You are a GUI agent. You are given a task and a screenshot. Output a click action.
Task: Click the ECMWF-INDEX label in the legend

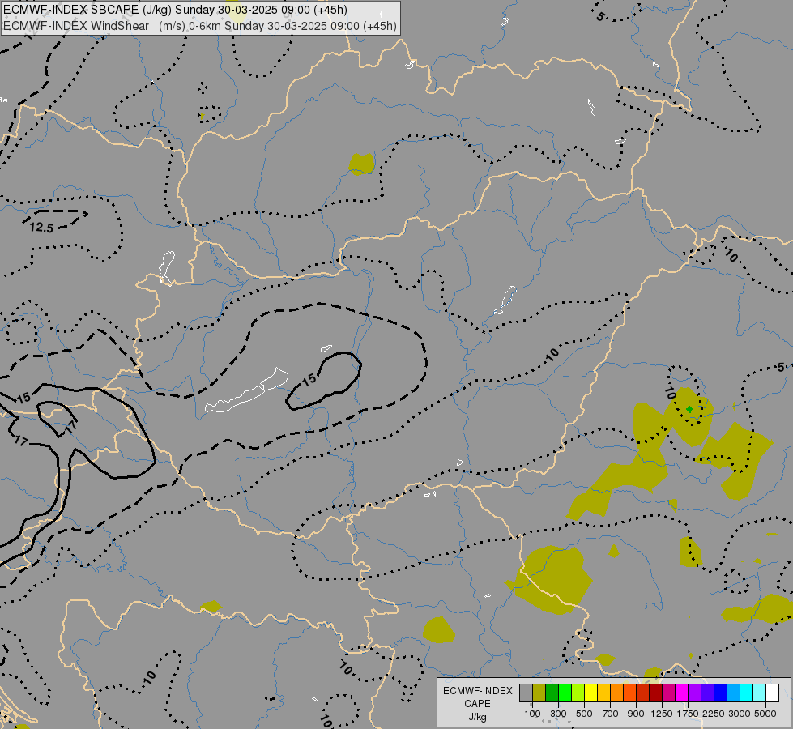click(x=478, y=691)
